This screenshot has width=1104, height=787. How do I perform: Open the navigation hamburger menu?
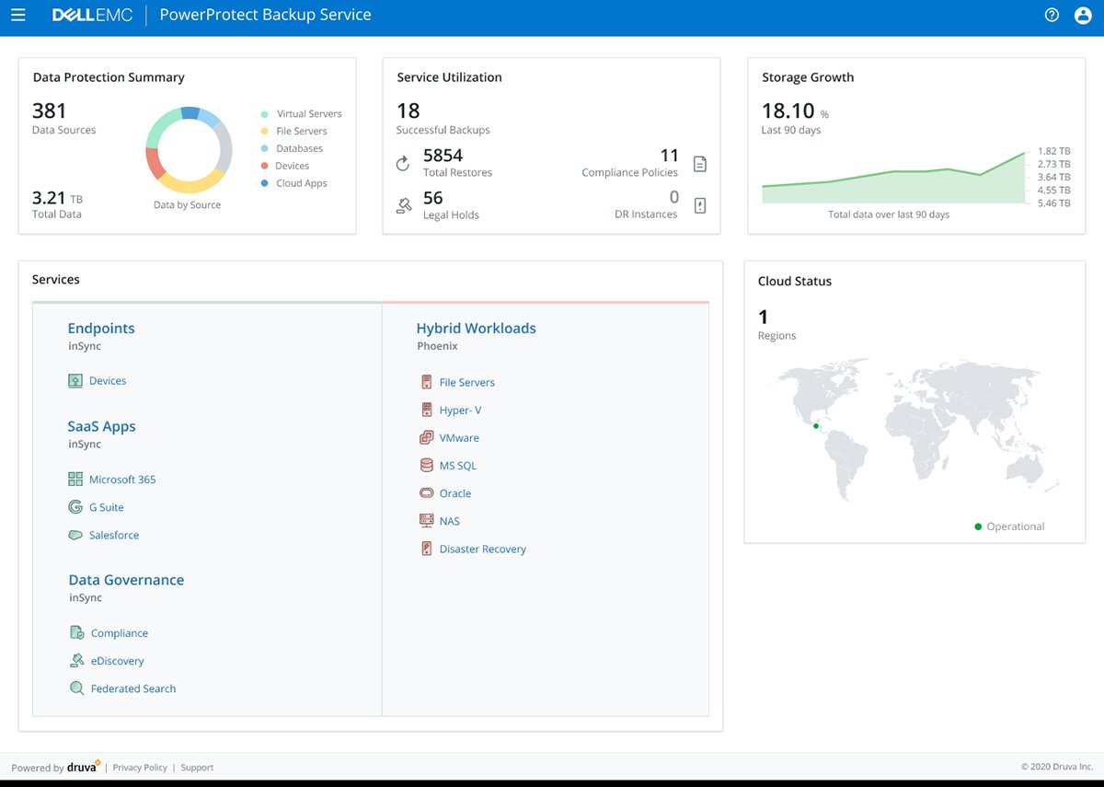pyautogui.click(x=18, y=15)
